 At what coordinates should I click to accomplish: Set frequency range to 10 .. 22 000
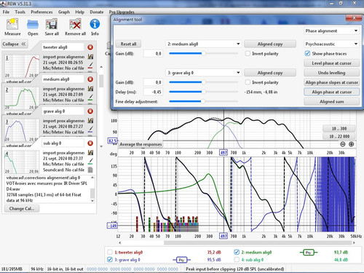(x=339, y=136)
